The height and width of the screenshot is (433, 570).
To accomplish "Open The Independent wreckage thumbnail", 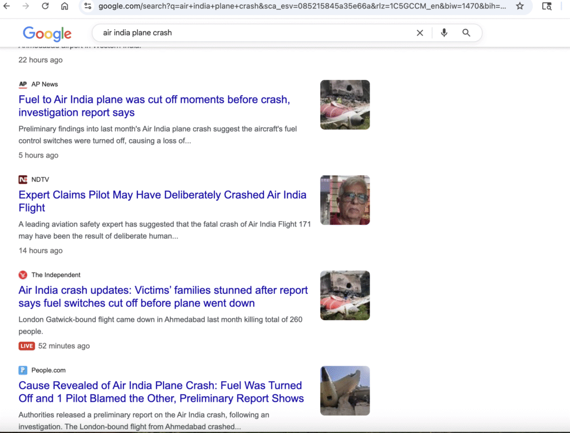I will 345,295.
